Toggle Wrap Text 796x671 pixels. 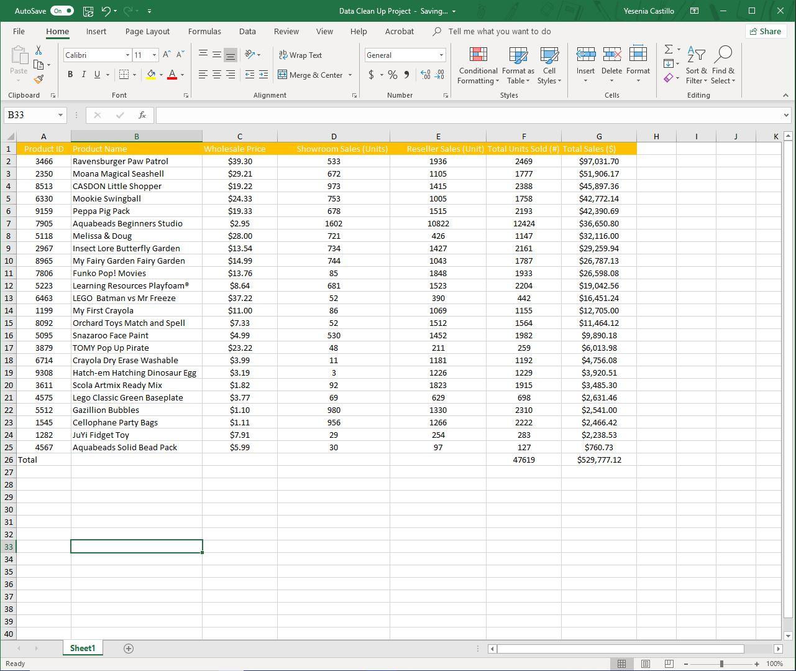[x=301, y=55]
